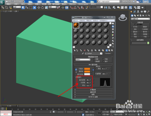151x116 pixels.
Task: Expand the mental ray Connection rollout
Action: click(93, 97)
